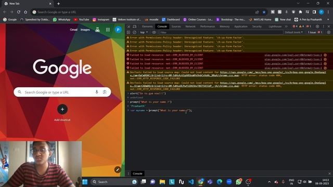
Task: Expand more DevTools tabs chevron
Action: [x=286, y=26]
